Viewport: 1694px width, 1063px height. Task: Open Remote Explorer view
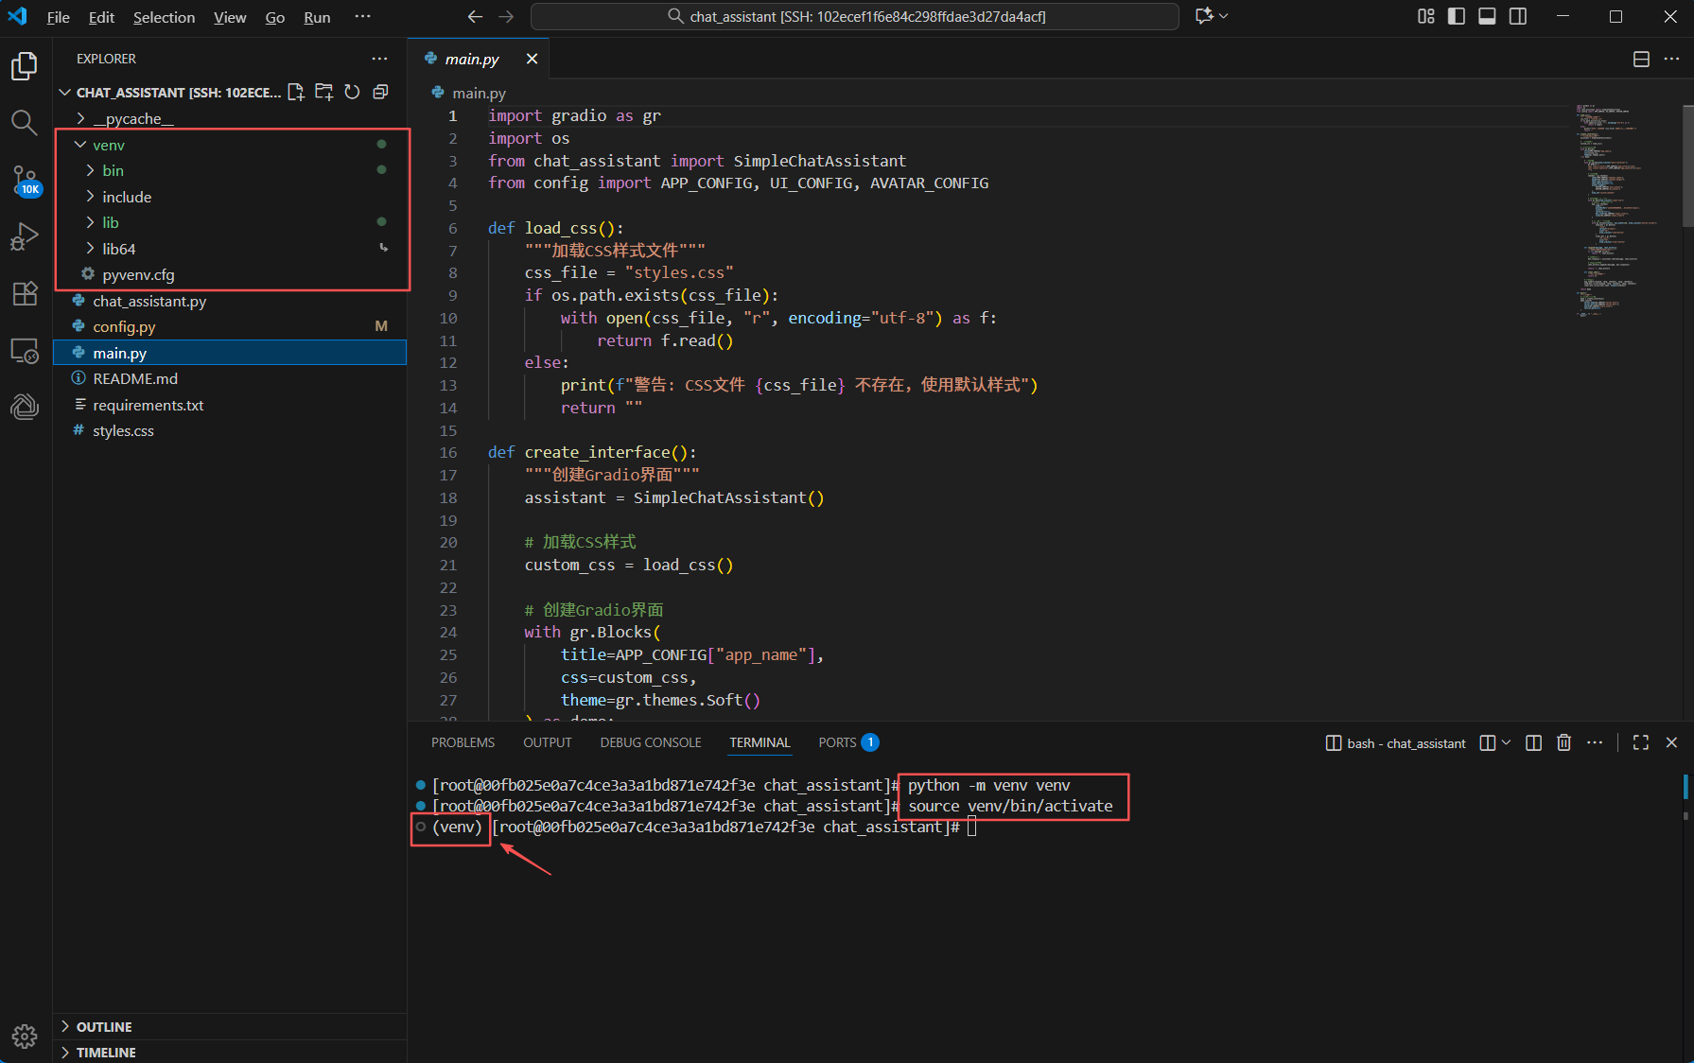pos(25,351)
